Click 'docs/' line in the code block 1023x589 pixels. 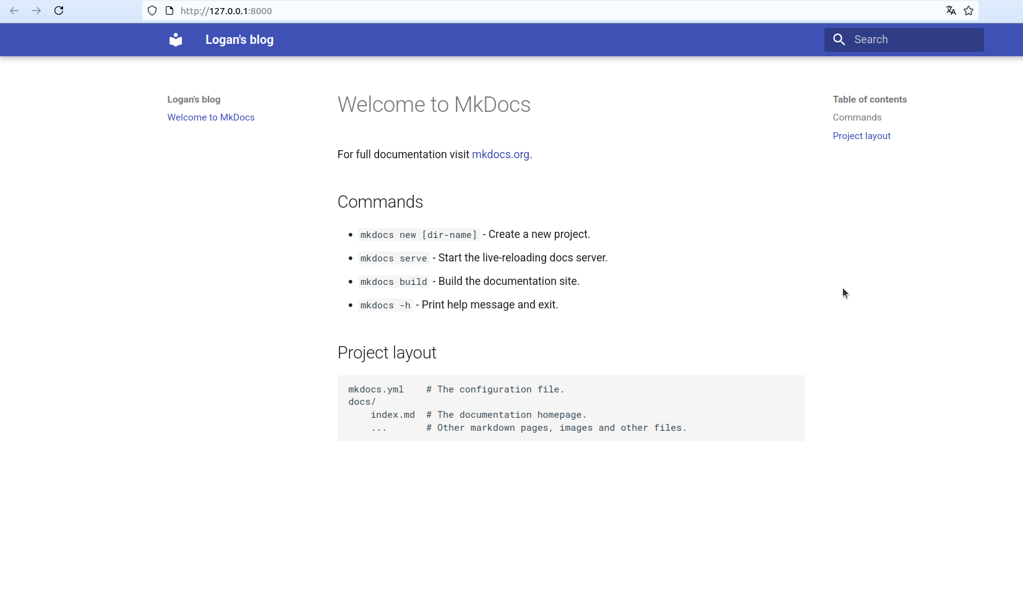pos(362,402)
